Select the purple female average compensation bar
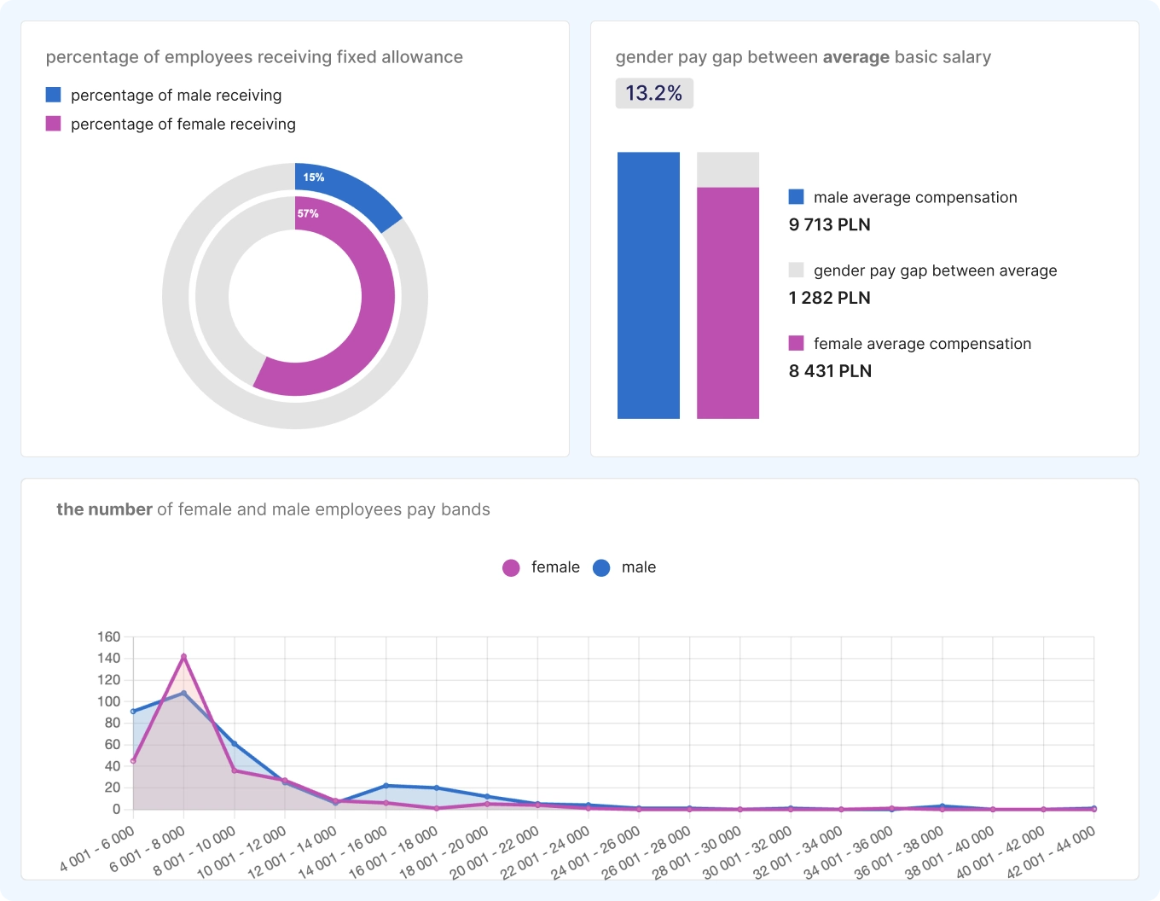This screenshot has height=901, width=1160. (x=728, y=303)
